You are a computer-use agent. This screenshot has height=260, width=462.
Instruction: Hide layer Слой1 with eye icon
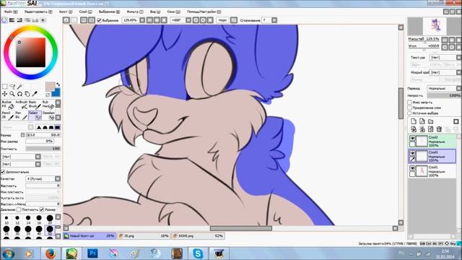point(412,168)
